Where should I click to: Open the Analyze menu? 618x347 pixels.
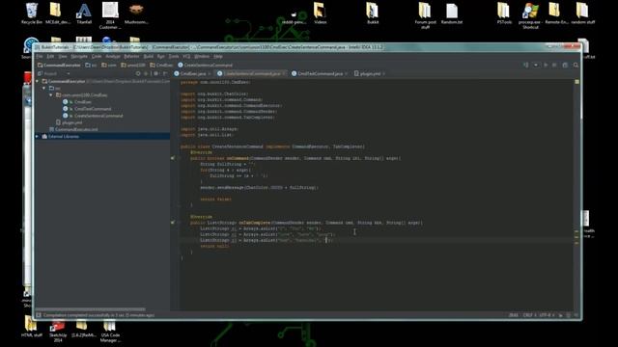pos(113,56)
